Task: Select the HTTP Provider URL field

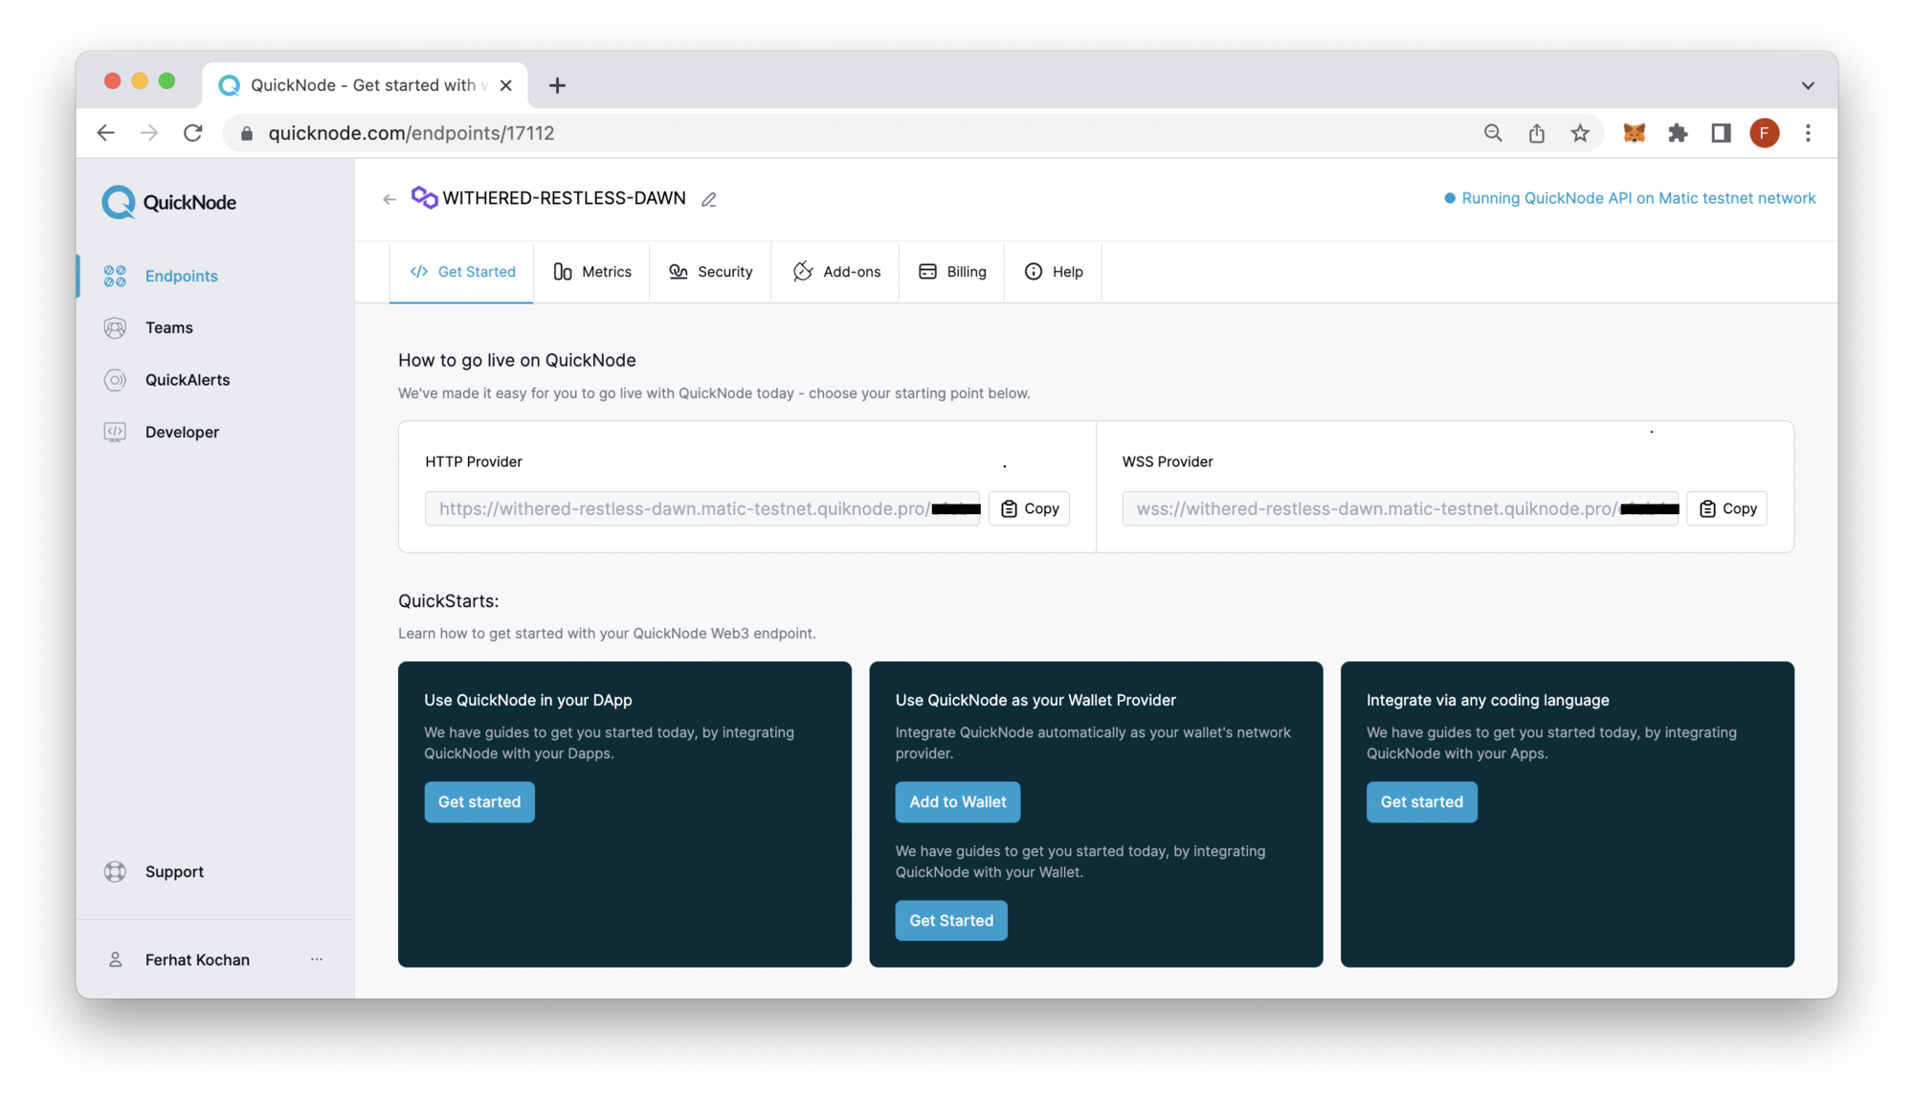Action: click(x=684, y=508)
